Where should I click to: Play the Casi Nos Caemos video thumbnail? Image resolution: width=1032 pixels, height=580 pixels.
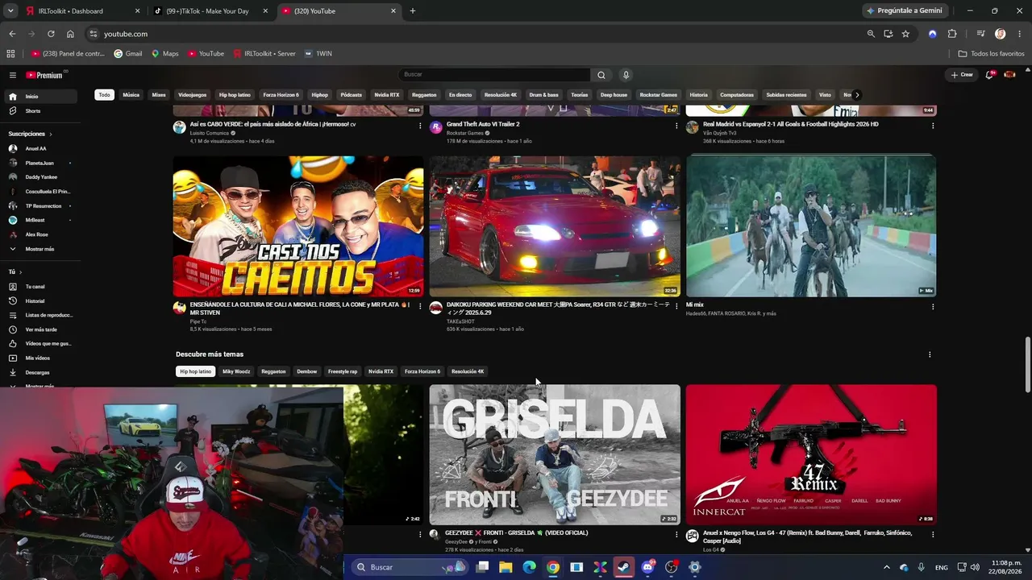tap(298, 226)
